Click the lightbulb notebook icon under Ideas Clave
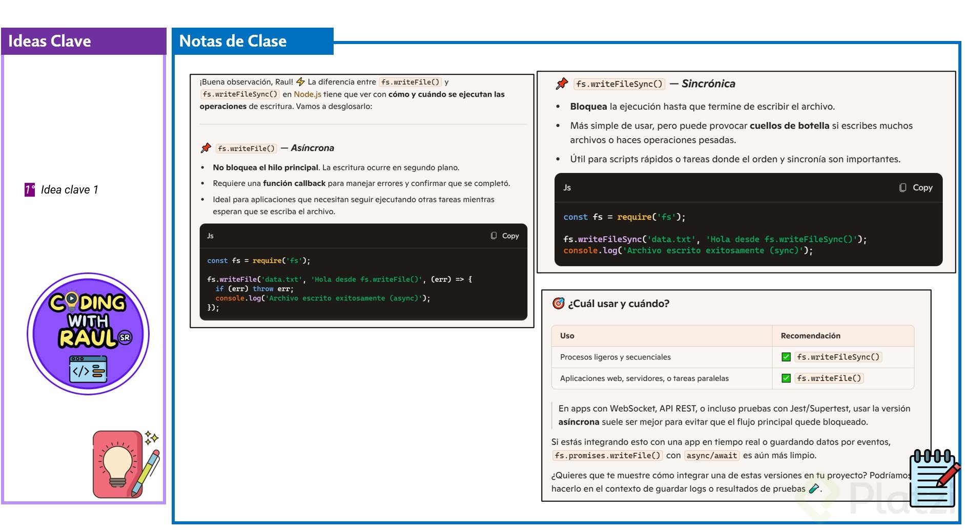 pos(126,464)
